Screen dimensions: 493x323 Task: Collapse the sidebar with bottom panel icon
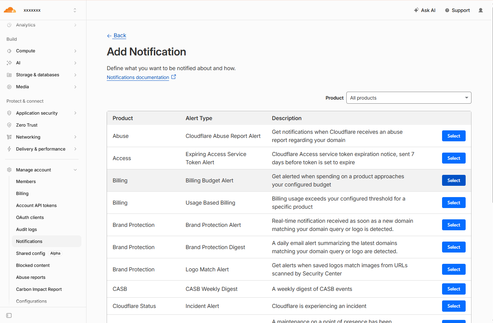point(9,315)
